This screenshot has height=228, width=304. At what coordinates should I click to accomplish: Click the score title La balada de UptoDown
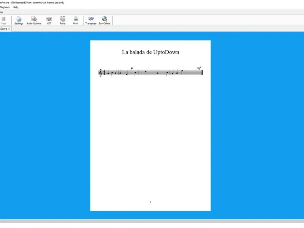click(150, 52)
